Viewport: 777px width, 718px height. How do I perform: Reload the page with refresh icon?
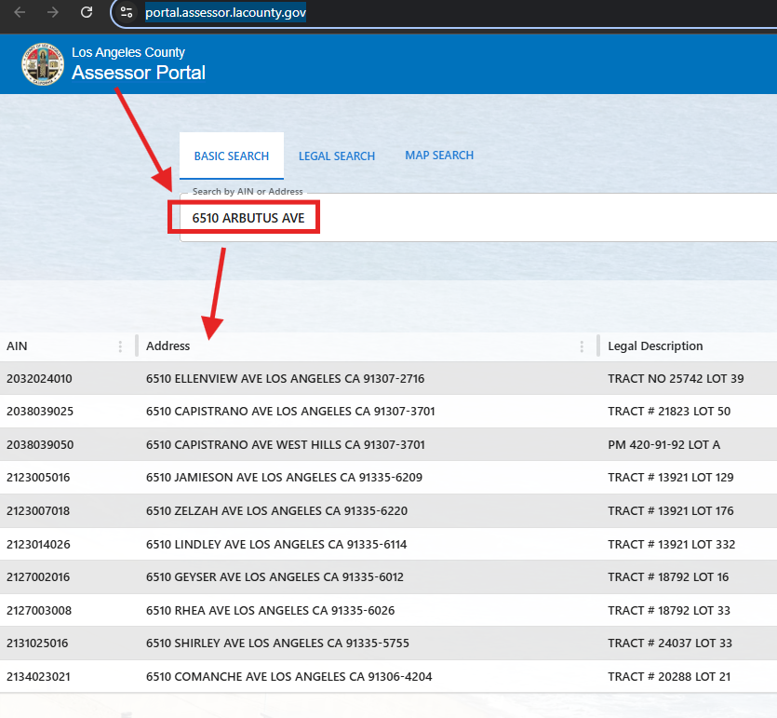pyautogui.click(x=87, y=12)
